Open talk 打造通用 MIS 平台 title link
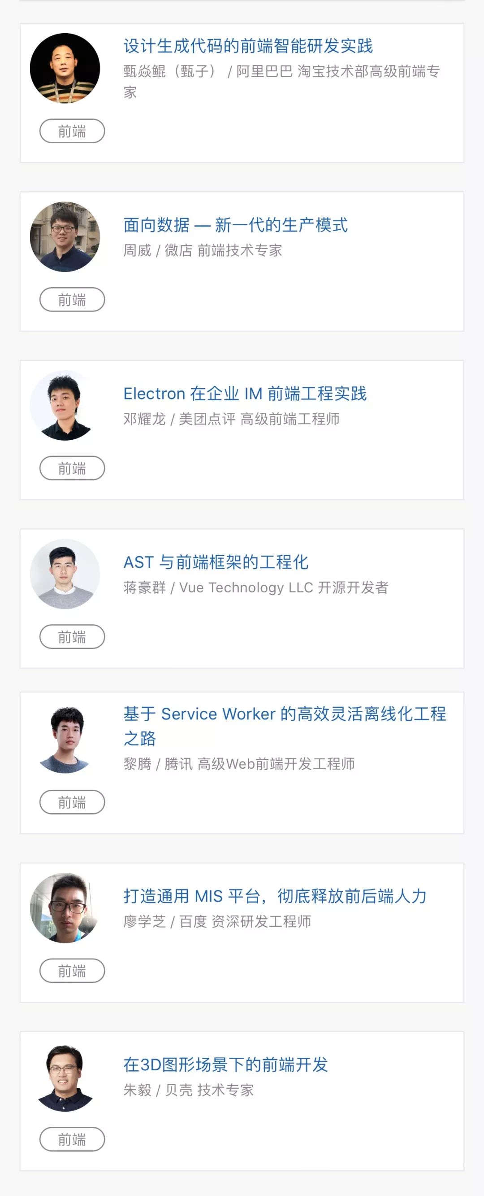Viewport: 484px width, 1196px height. [x=274, y=897]
